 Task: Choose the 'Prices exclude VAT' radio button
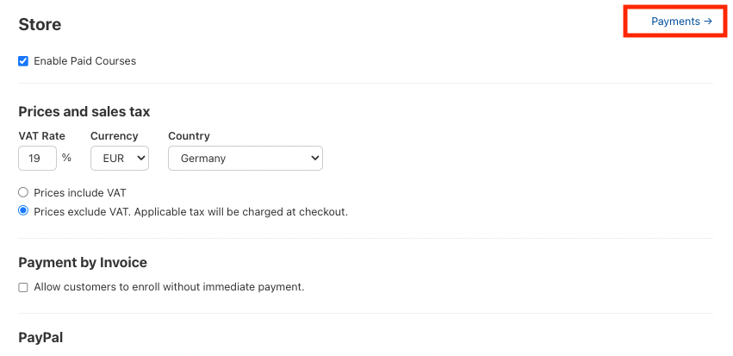(23, 211)
